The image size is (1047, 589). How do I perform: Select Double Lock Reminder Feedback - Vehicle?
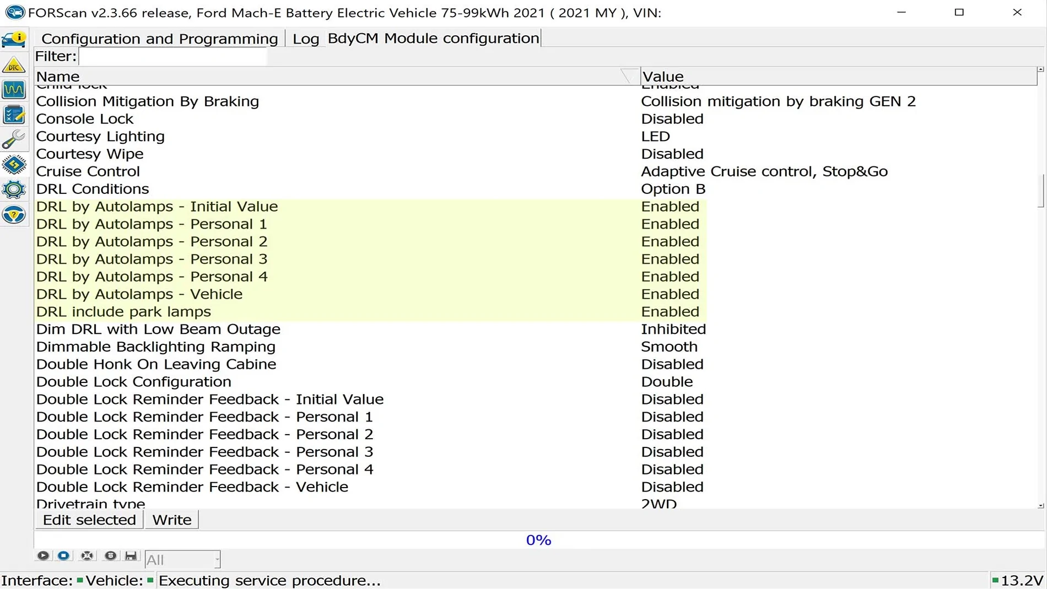click(x=536, y=487)
